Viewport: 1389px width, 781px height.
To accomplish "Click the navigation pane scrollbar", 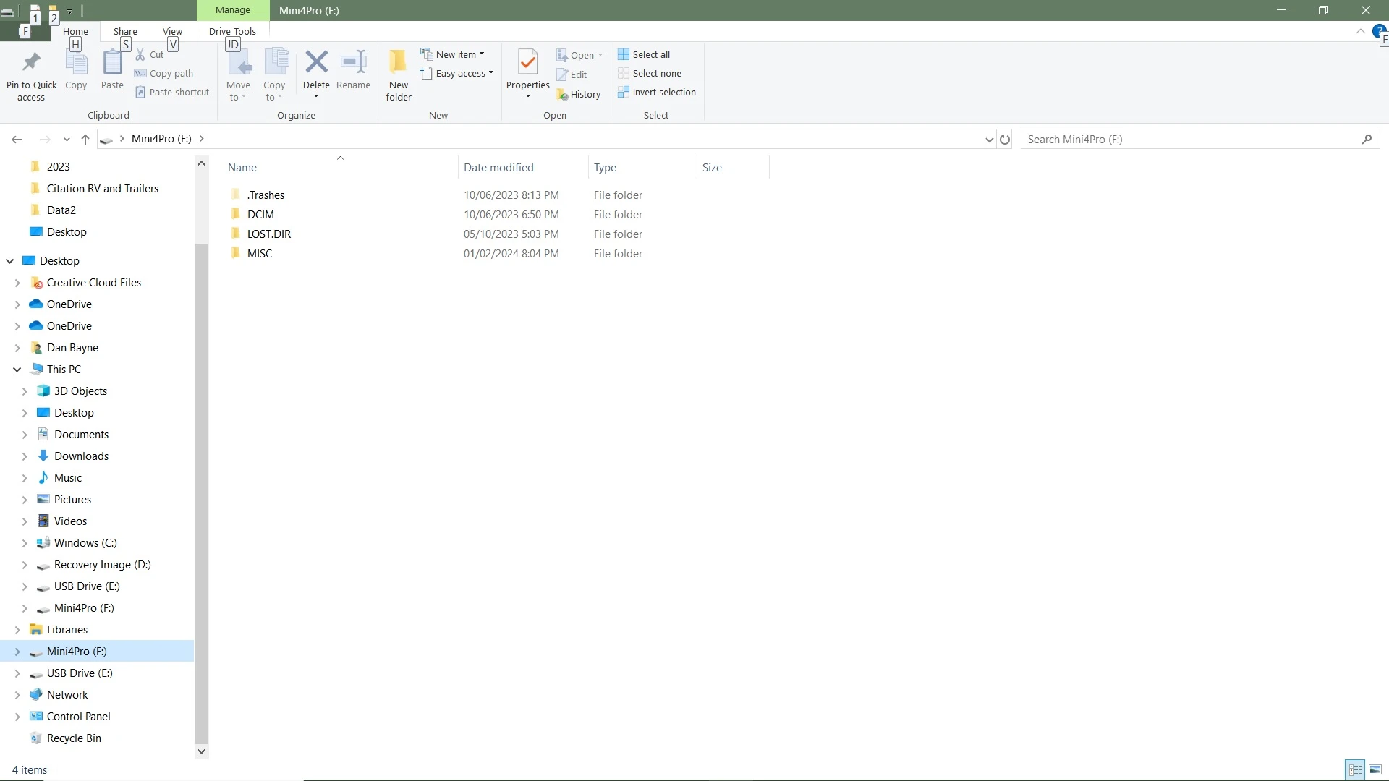I will point(201,493).
